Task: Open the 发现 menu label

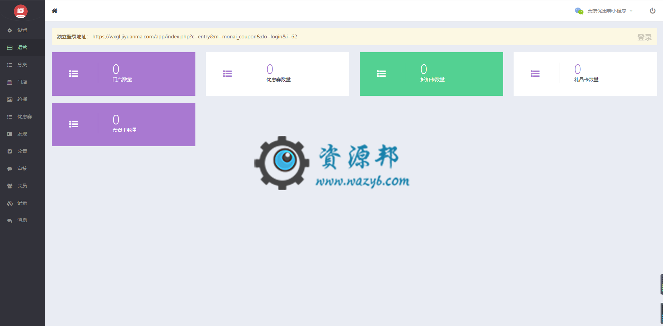Action: pyautogui.click(x=22, y=134)
